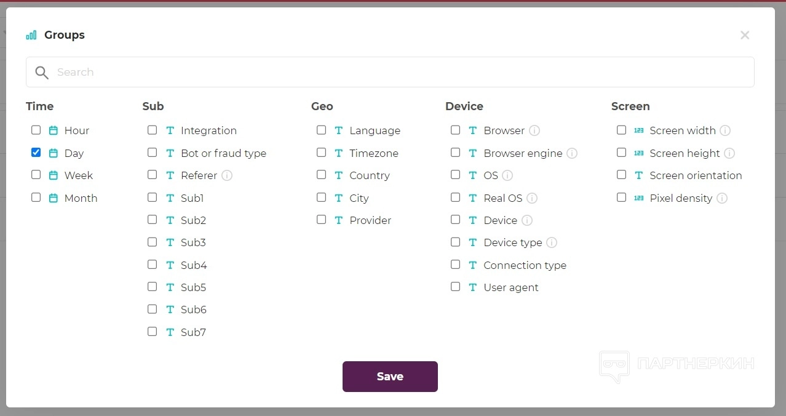Enable the Screen orientation checkbox

coord(622,175)
